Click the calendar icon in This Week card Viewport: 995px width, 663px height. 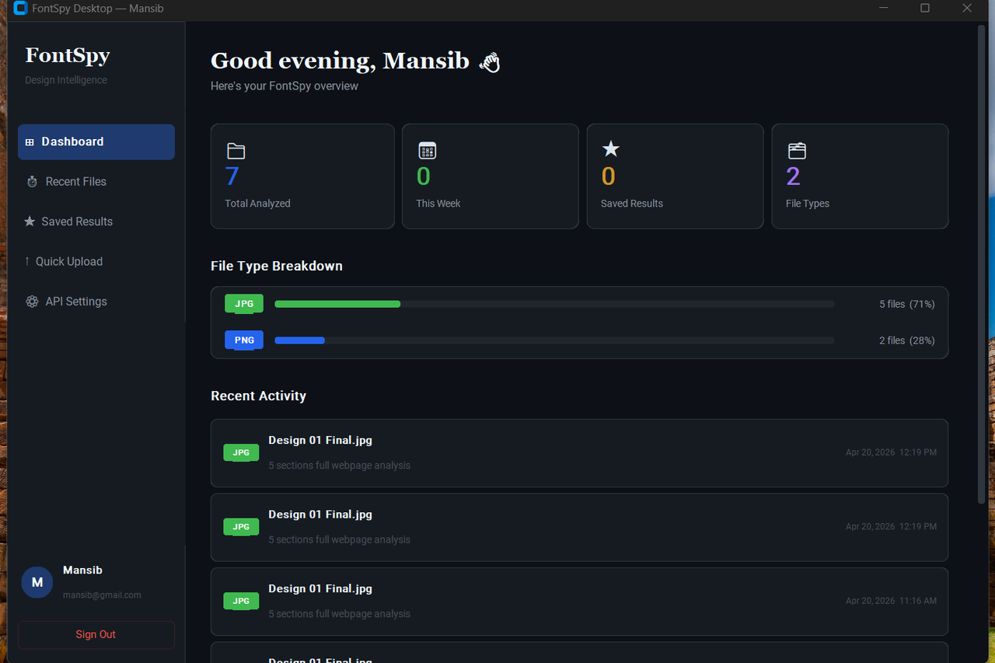click(427, 151)
